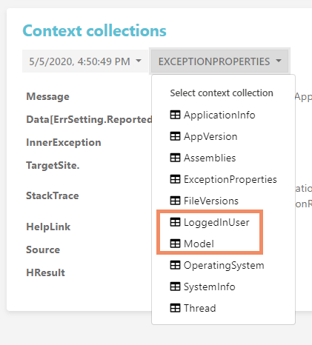
Task: Click the table icon beside Assemblies
Action: pos(175,158)
